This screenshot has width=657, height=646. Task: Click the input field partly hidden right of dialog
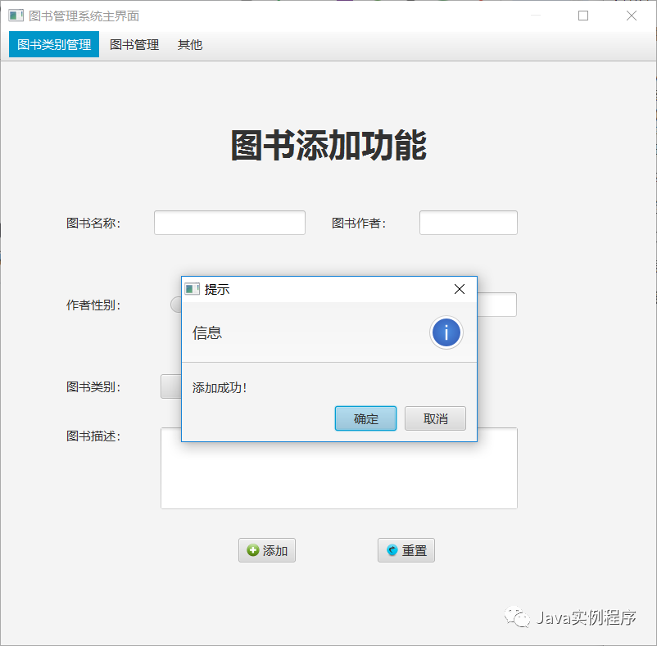pyautogui.click(x=497, y=305)
